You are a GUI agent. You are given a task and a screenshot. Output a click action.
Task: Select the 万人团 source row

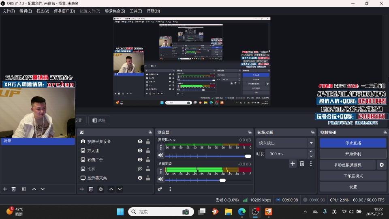(x=115, y=150)
